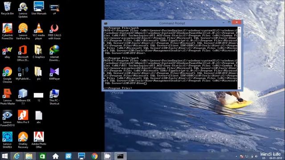This screenshot has height=160, width=285.
Task: Open VLC media player desktop icon
Action: click(x=39, y=31)
